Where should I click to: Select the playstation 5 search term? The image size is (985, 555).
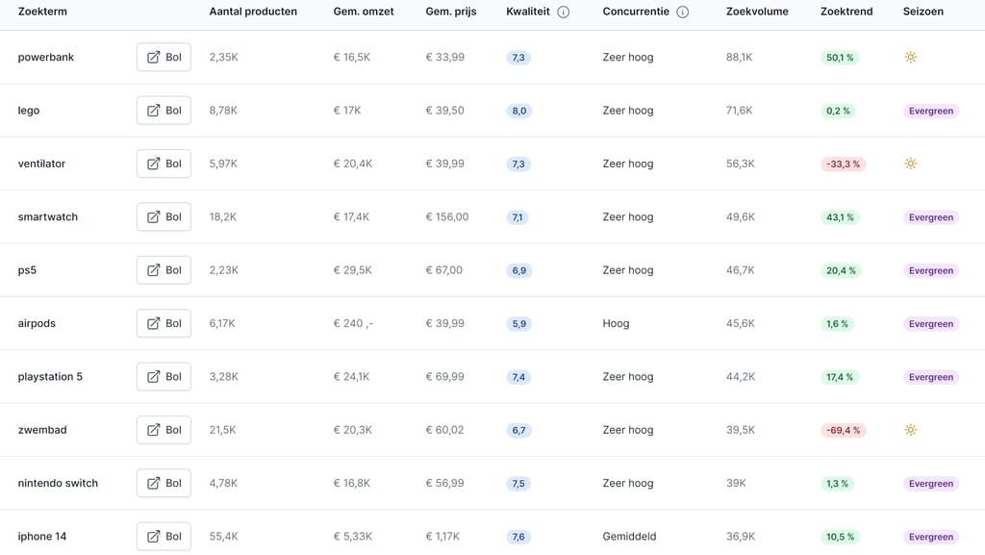[50, 377]
